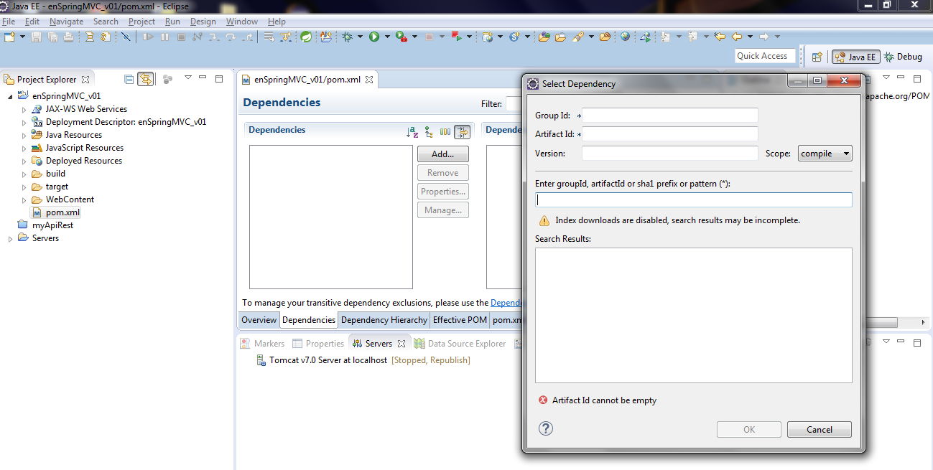
Task: Open the Navigate menu
Action: [66, 22]
